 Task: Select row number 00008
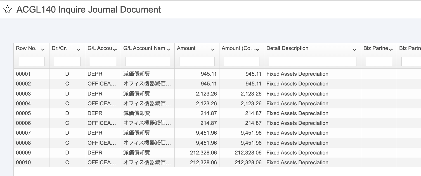[23, 143]
